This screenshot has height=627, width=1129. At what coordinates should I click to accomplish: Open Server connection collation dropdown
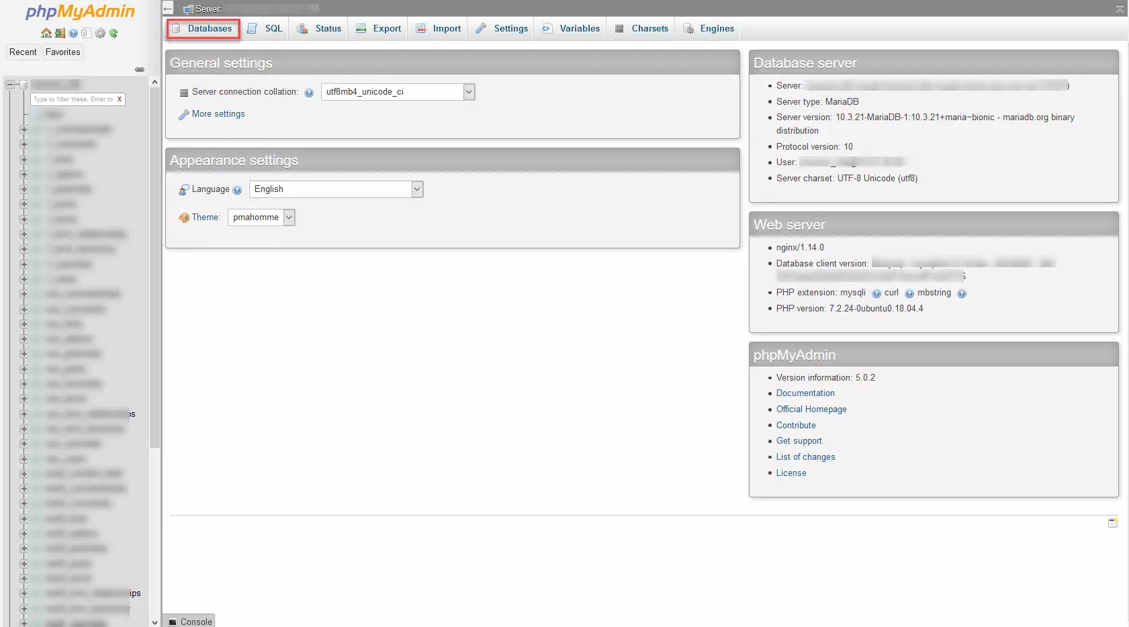pos(398,92)
